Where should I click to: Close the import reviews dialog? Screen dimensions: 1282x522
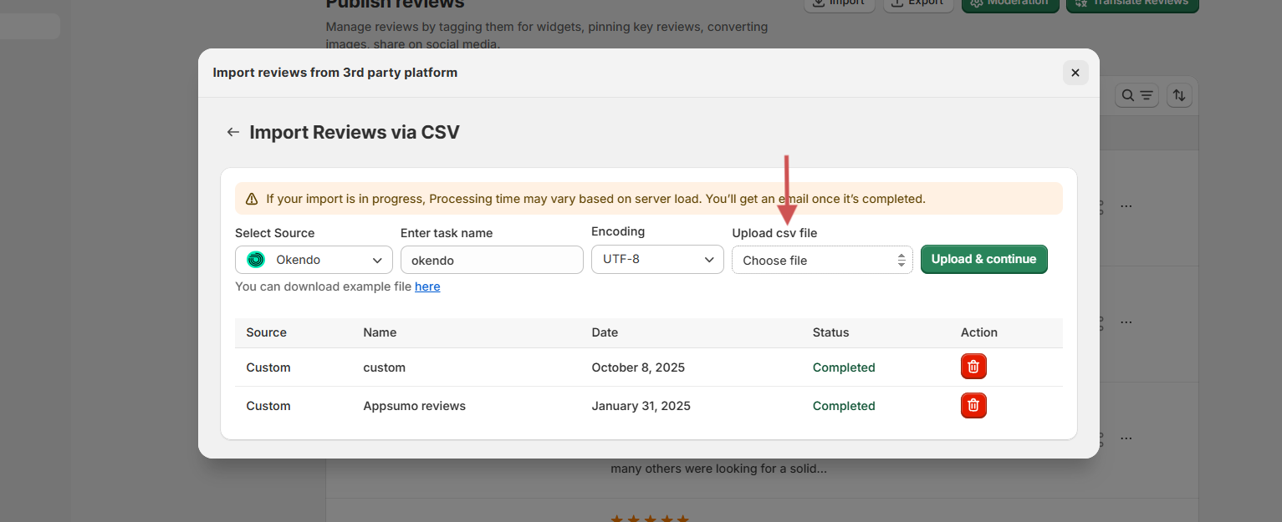pyautogui.click(x=1075, y=73)
